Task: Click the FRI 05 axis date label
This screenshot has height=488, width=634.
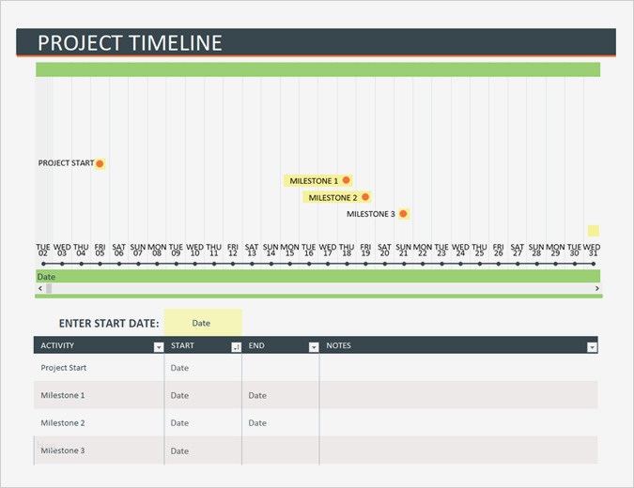Action: (100, 250)
